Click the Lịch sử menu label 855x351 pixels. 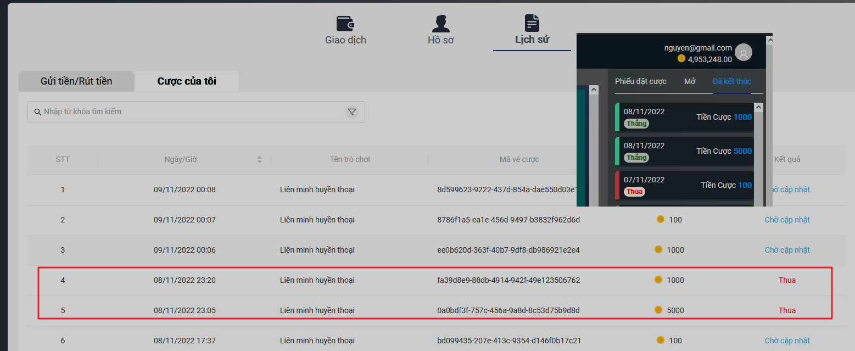(x=532, y=40)
